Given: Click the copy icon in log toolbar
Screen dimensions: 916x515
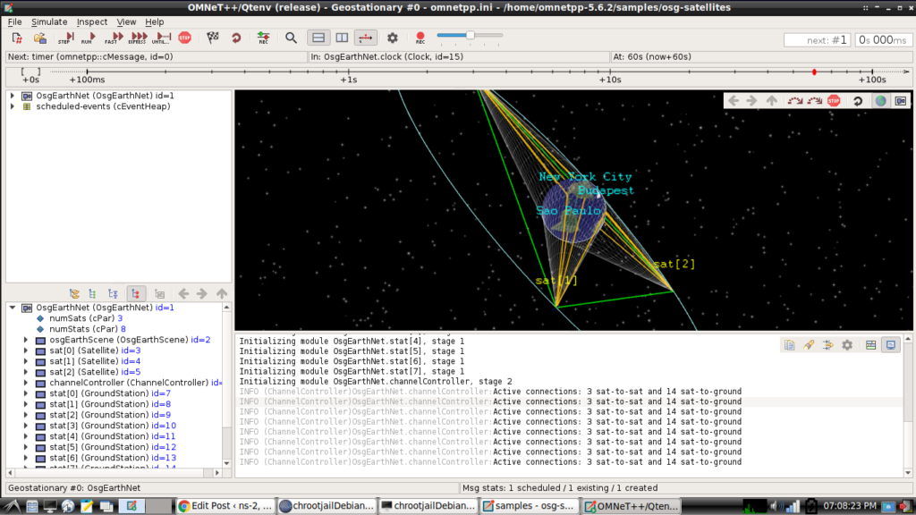Looking at the screenshot, I should 789,345.
